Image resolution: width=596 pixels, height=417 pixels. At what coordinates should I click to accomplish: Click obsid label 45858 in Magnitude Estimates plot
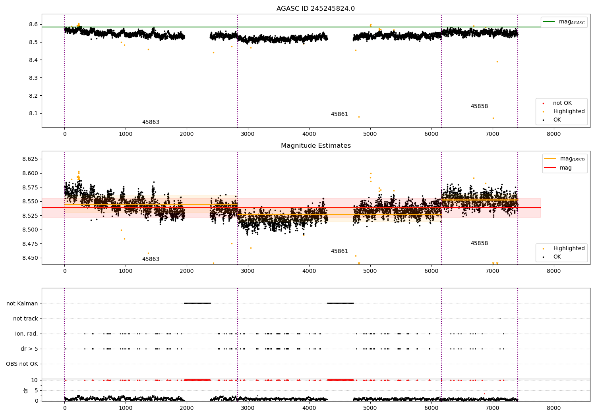tap(479, 243)
